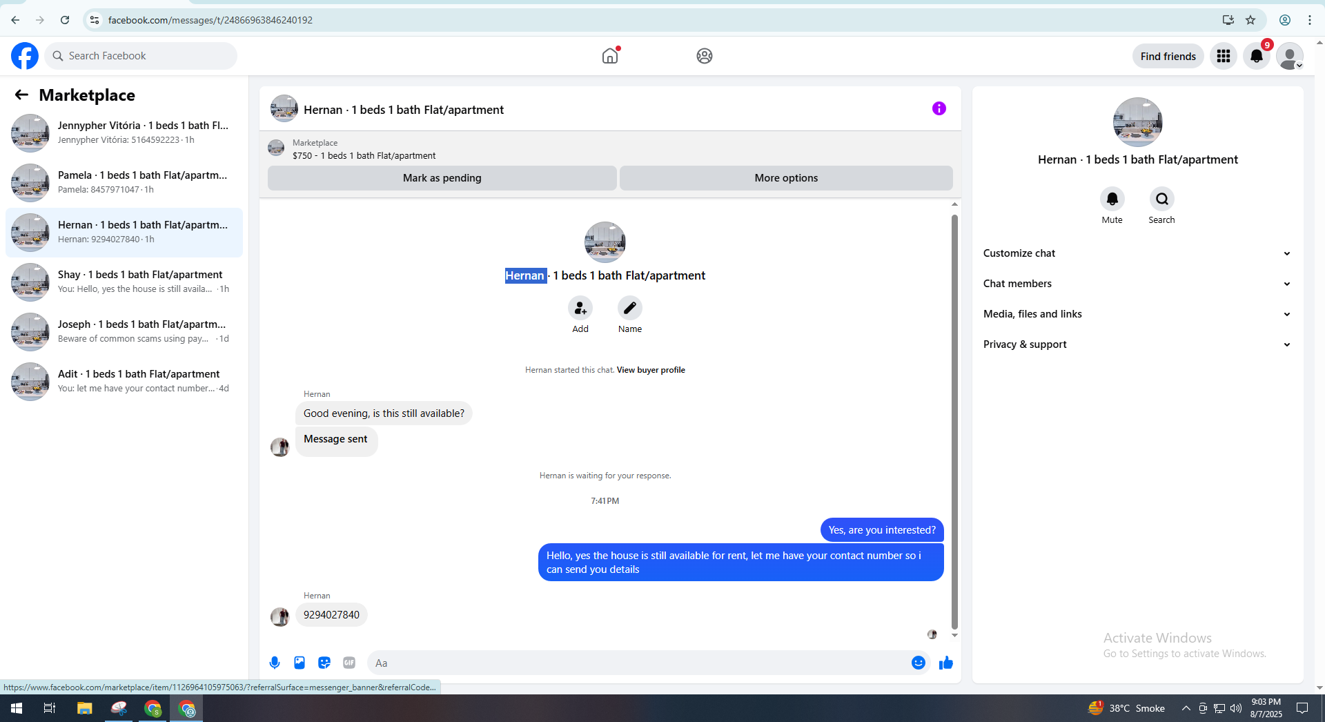Click the Search Facebook input field
This screenshot has height=722, width=1325.
(141, 56)
